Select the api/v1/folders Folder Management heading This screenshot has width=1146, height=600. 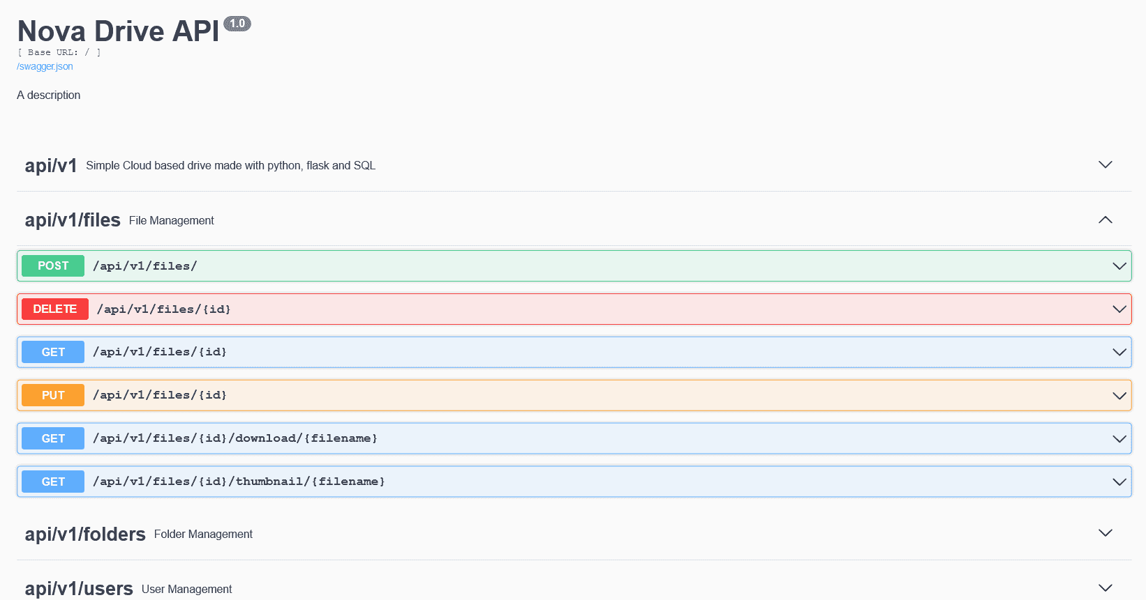85,534
